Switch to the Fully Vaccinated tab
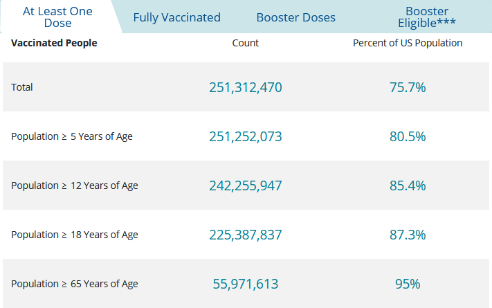This screenshot has height=308, width=492. (x=176, y=17)
